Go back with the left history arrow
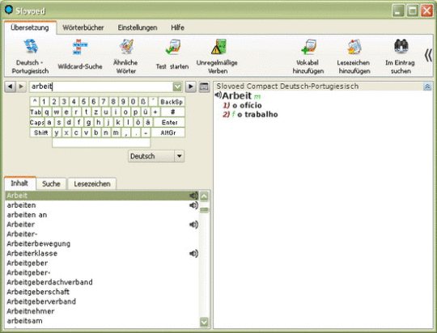The height and width of the screenshot is (333, 437). 10,86
